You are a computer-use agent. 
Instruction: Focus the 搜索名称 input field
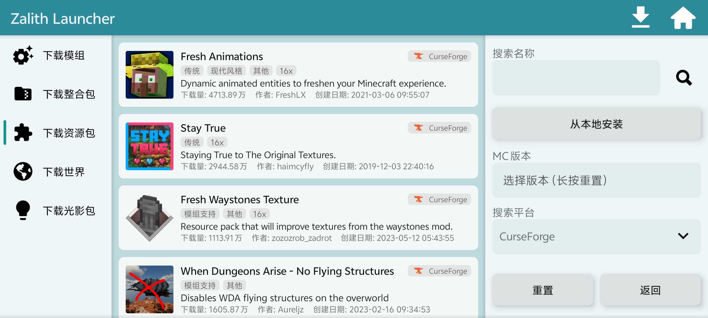coord(576,78)
